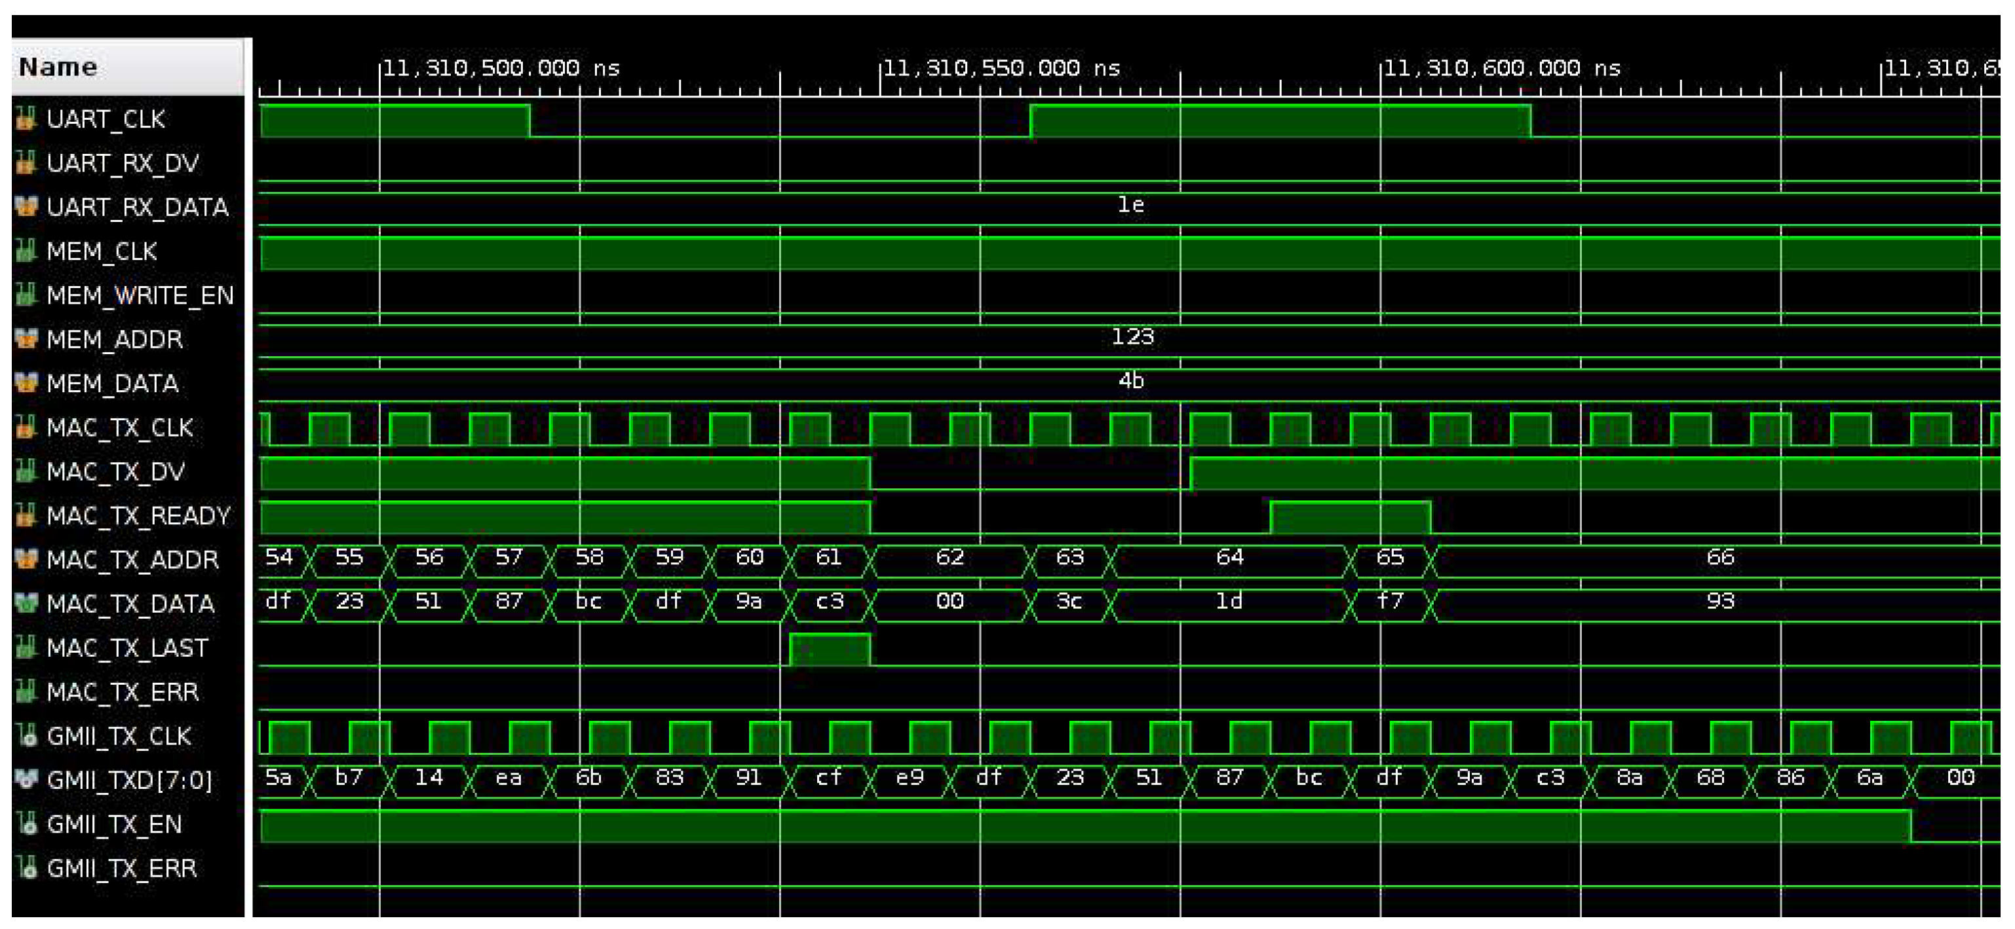
Task: Click the UART_RX_DATA bus icon
Action: pyautogui.click(x=26, y=207)
